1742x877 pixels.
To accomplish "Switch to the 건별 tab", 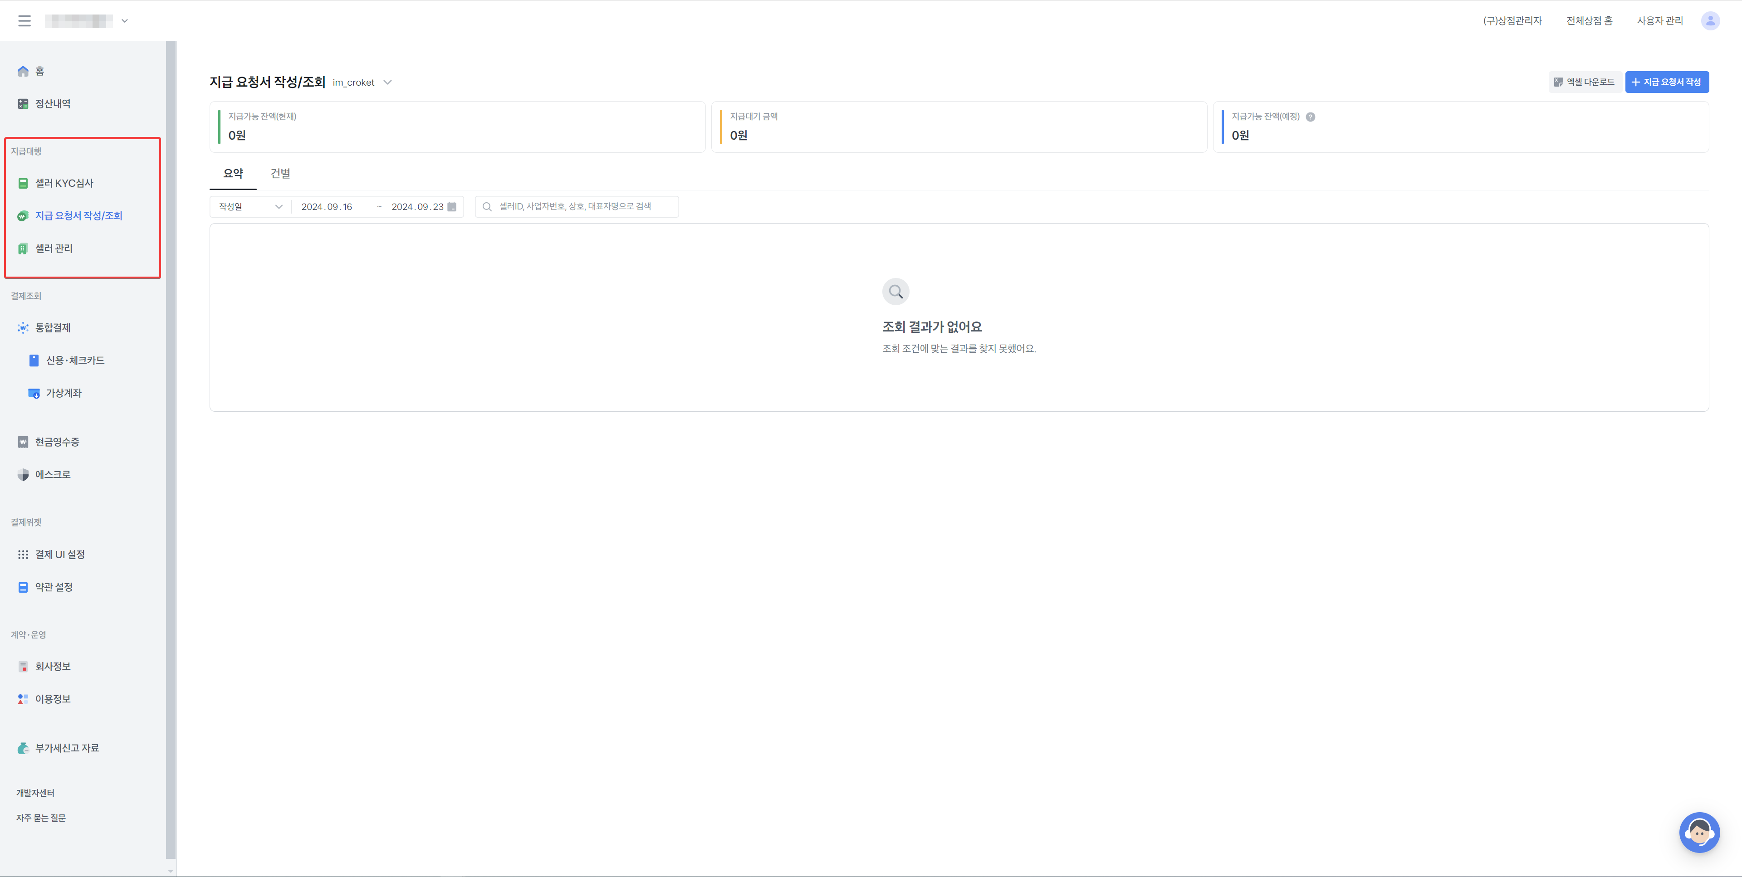I will [280, 174].
